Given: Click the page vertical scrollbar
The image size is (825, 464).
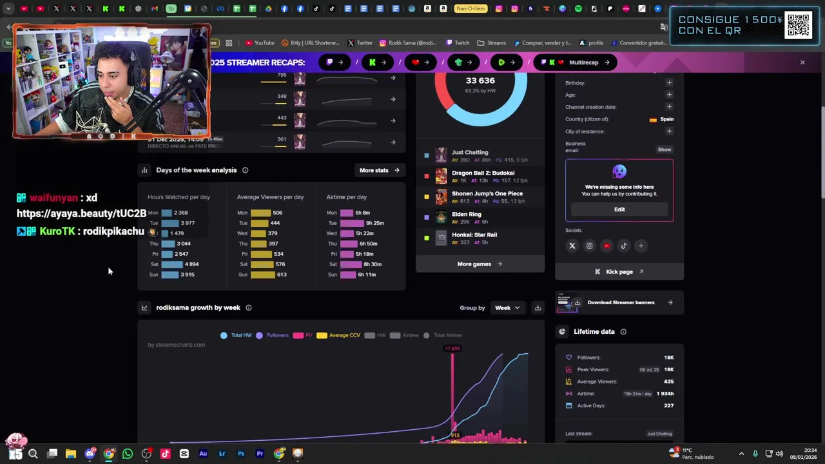Looking at the screenshot, I should [x=822, y=151].
